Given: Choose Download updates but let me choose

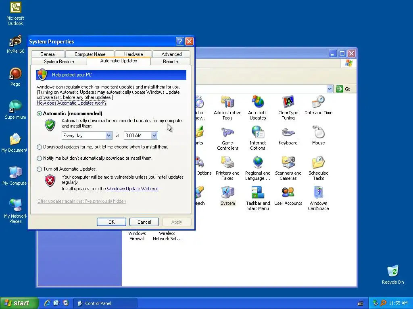Looking at the screenshot, I should tap(39, 147).
